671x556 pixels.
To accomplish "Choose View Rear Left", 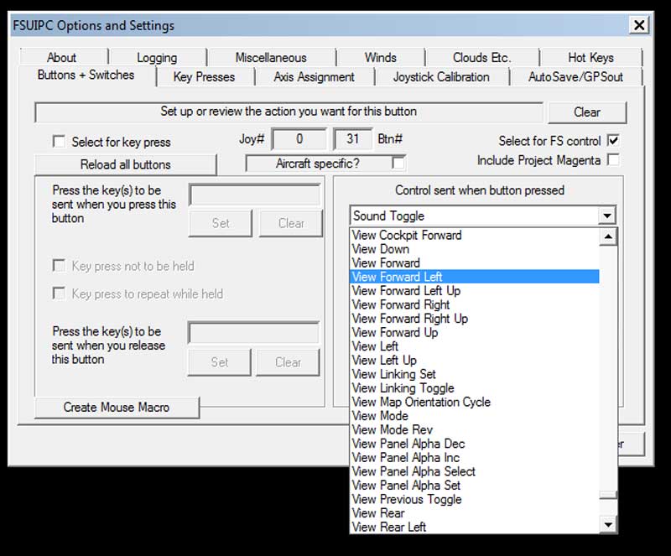I will coord(475,527).
